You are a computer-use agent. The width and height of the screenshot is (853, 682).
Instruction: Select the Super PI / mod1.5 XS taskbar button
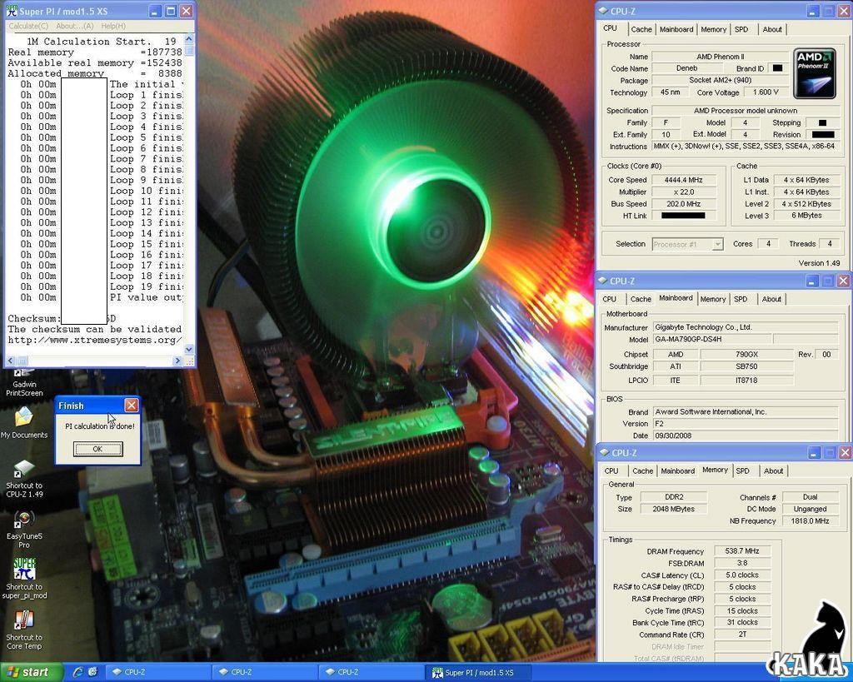(477, 672)
